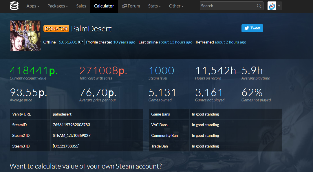313x172 pixels.
Task: Click the 3,161 games not played
Action: (x=209, y=92)
